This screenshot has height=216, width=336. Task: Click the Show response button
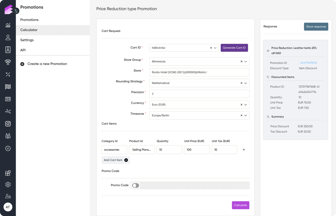316,27
